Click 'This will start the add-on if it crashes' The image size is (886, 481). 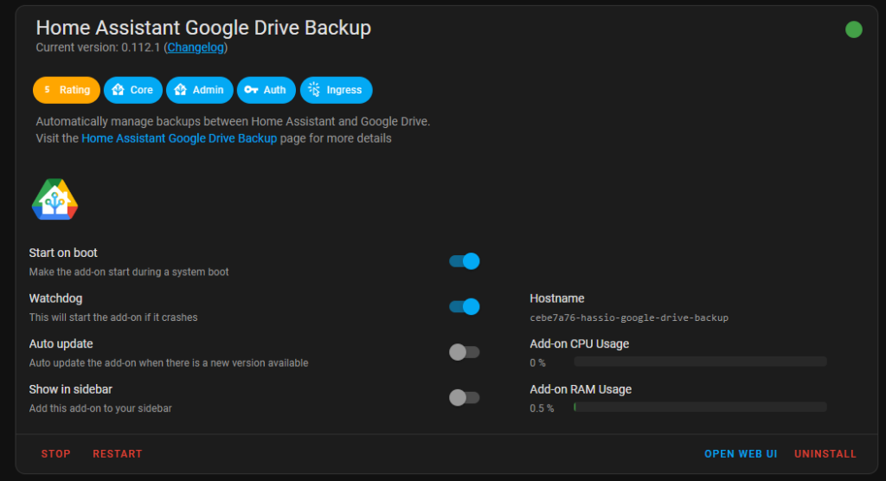tap(113, 317)
